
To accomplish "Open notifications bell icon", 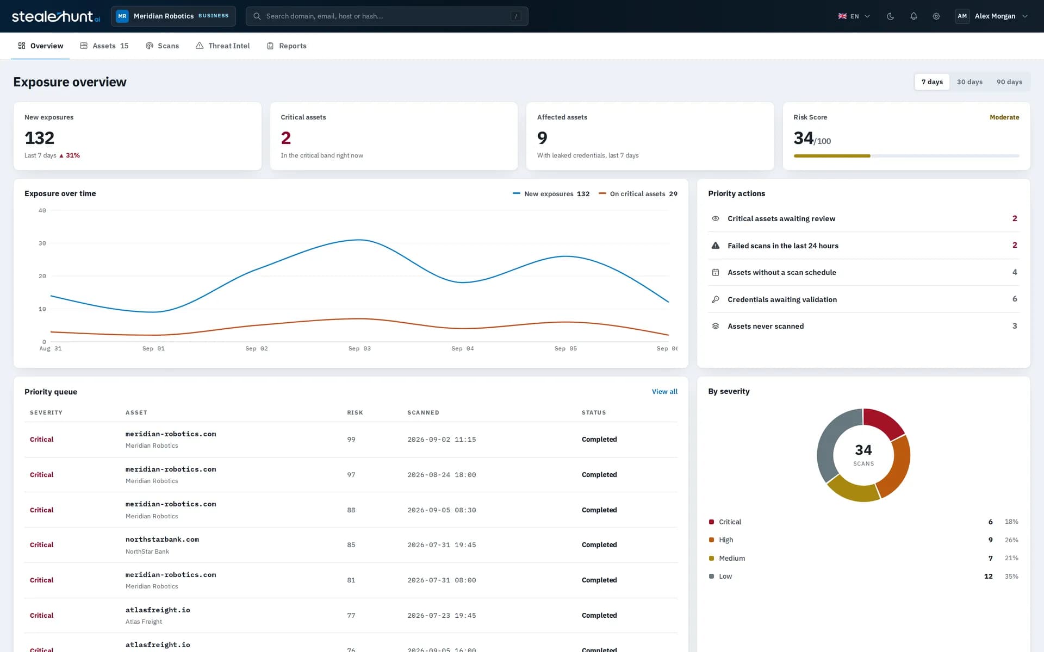I will pos(913,16).
